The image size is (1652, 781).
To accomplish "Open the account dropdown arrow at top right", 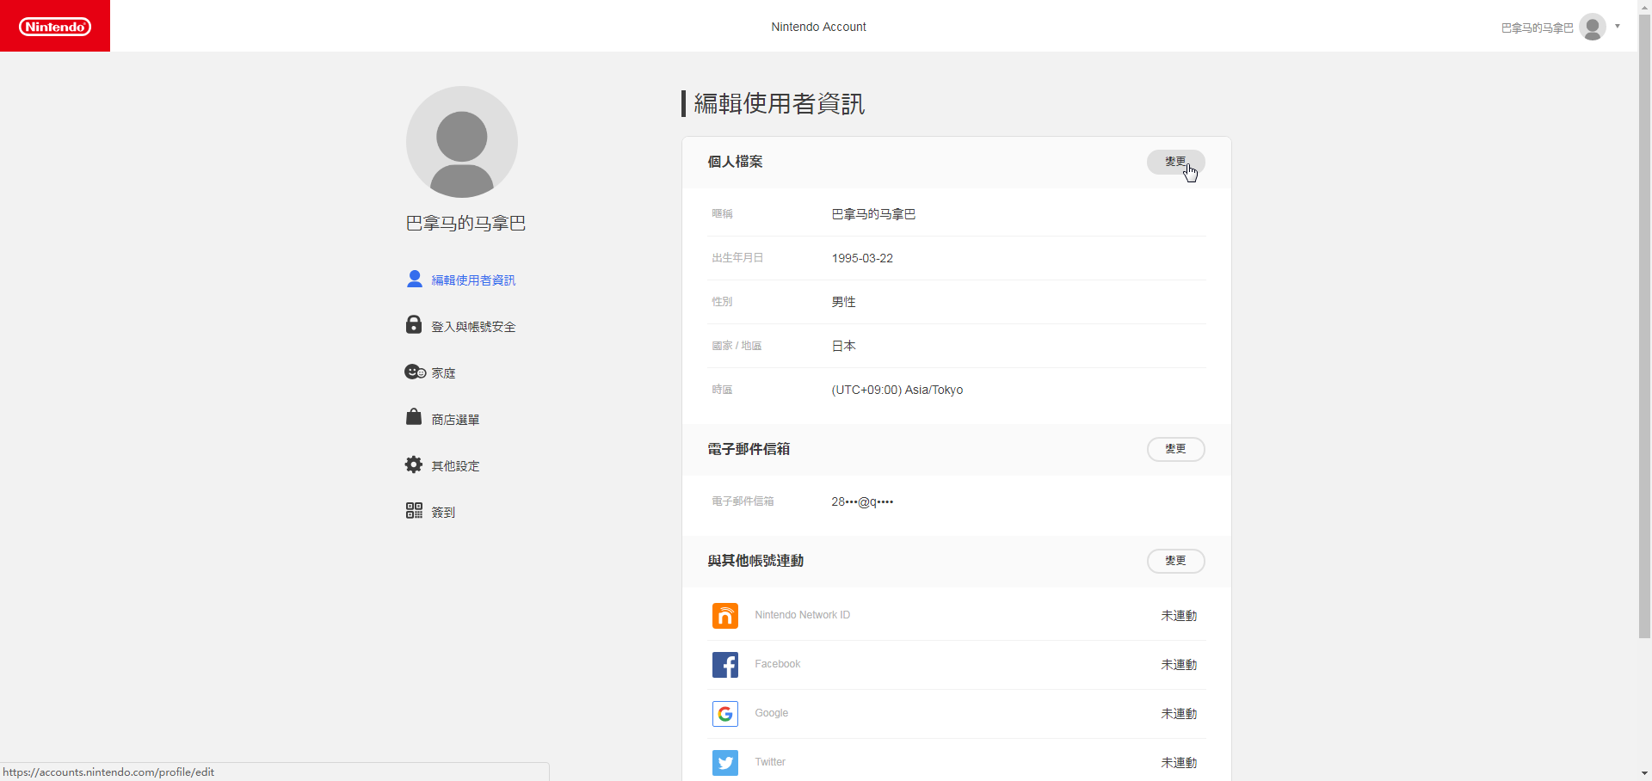I will (x=1618, y=27).
